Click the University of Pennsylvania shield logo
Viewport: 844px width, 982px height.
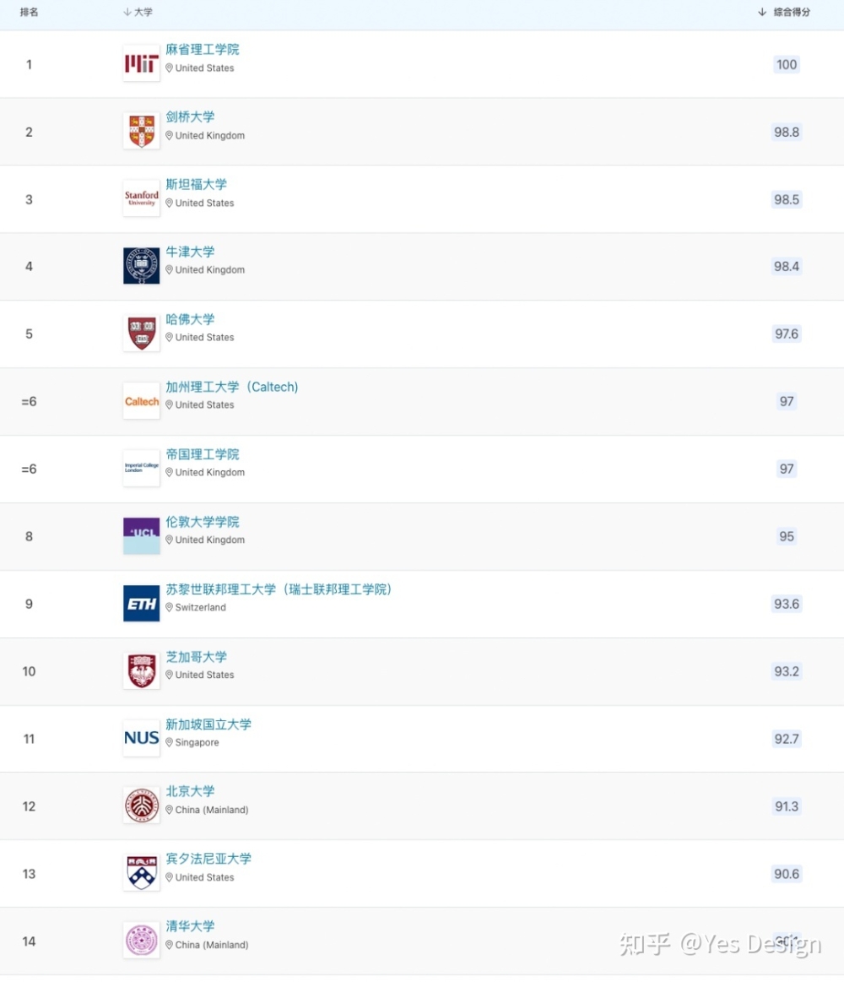[142, 873]
